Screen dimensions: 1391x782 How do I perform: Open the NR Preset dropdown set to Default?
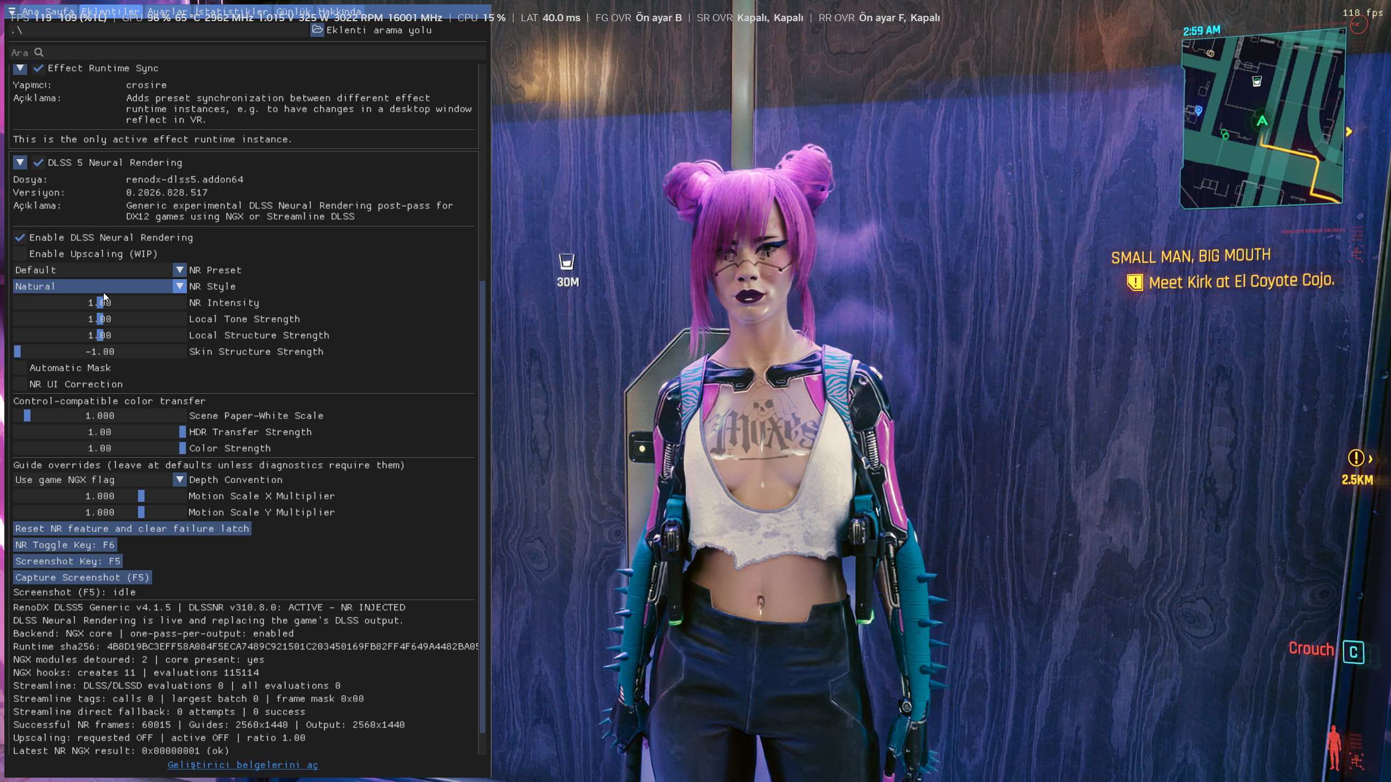[x=99, y=270]
